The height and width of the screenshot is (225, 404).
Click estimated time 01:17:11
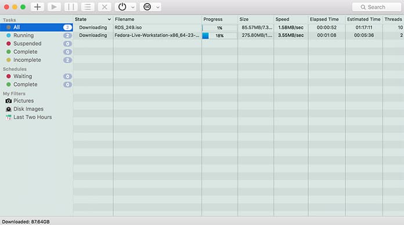tap(364, 28)
